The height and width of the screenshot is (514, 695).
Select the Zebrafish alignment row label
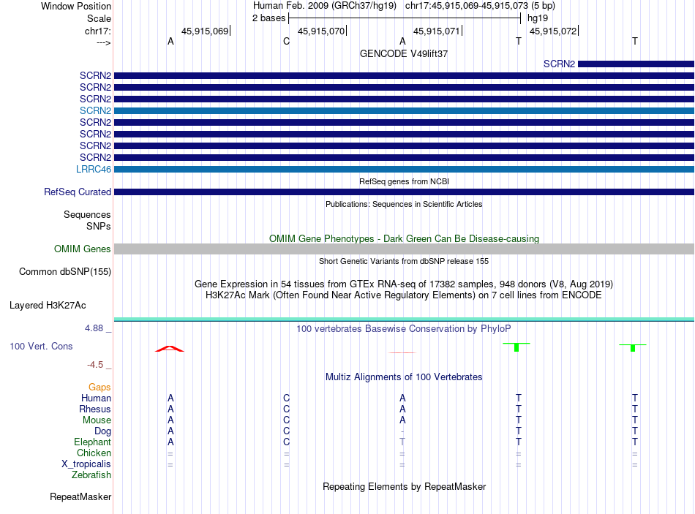91,475
